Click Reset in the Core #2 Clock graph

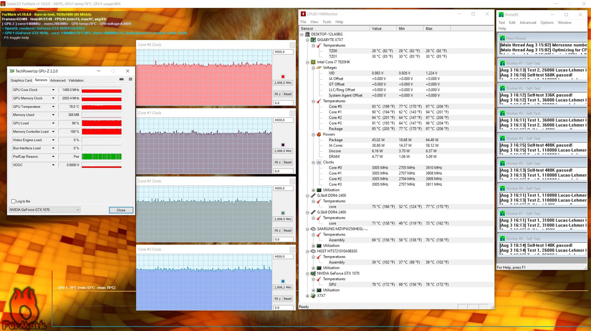point(287,231)
